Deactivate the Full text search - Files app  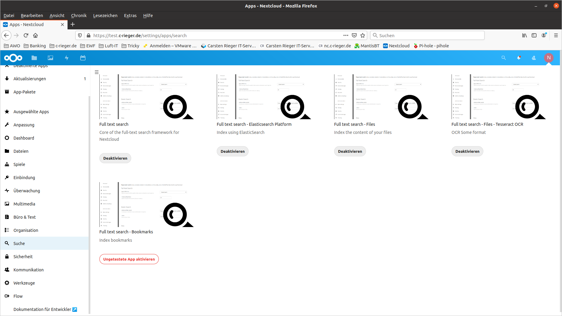coord(350,151)
